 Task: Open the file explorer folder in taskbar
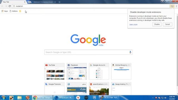(x=19, y=97)
